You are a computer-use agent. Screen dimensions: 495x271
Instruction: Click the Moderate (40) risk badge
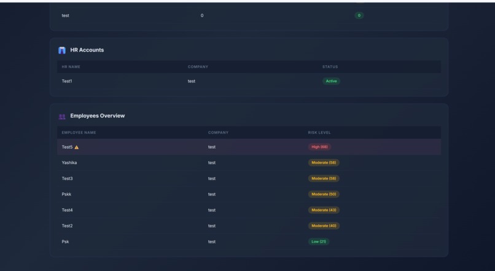click(324, 226)
